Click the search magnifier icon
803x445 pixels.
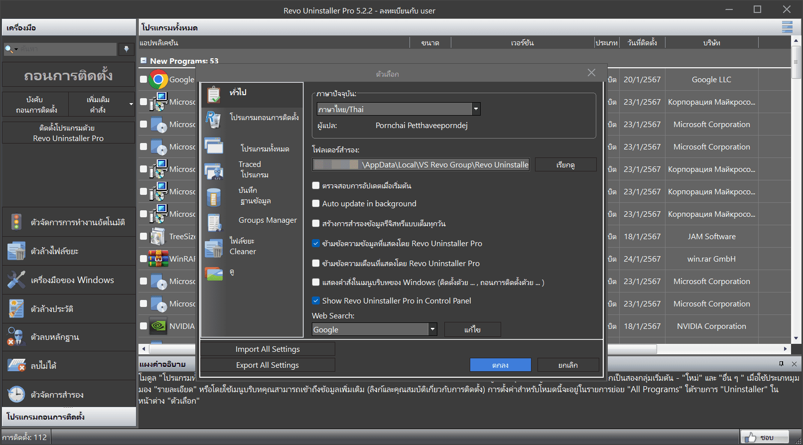[x=8, y=49]
